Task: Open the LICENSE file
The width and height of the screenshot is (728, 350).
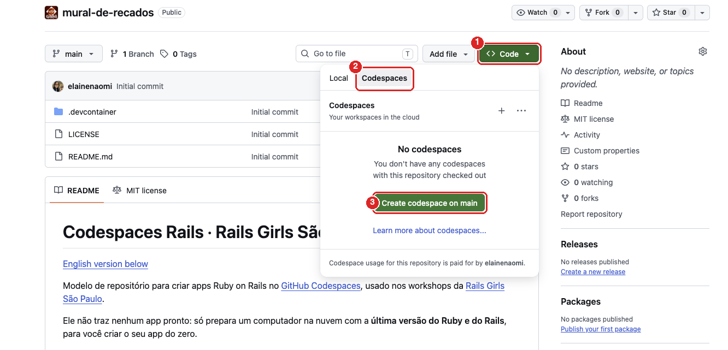Action: coord(84,134)
